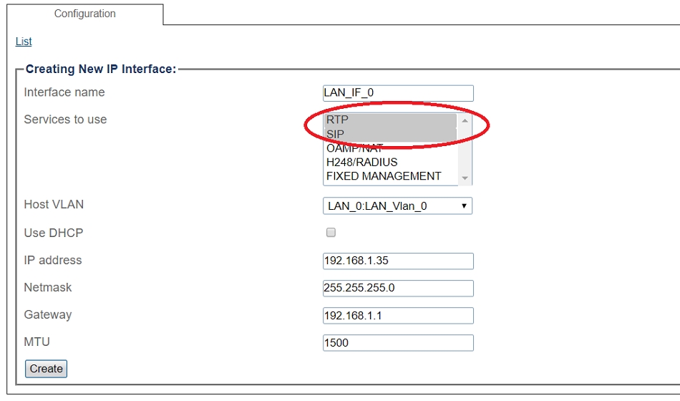680x401 pixels.
Task: Click the List link
Action: tap(24, 42)
